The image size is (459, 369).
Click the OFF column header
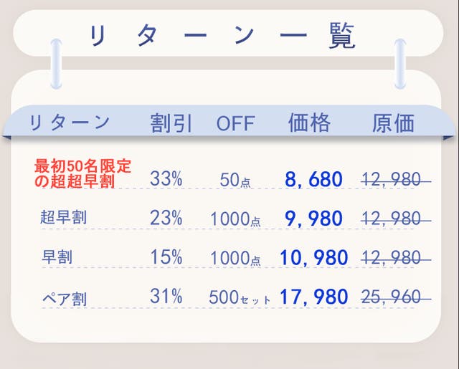point(235,123)
